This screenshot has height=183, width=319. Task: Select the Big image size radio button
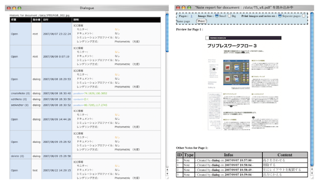click(229, 15)
